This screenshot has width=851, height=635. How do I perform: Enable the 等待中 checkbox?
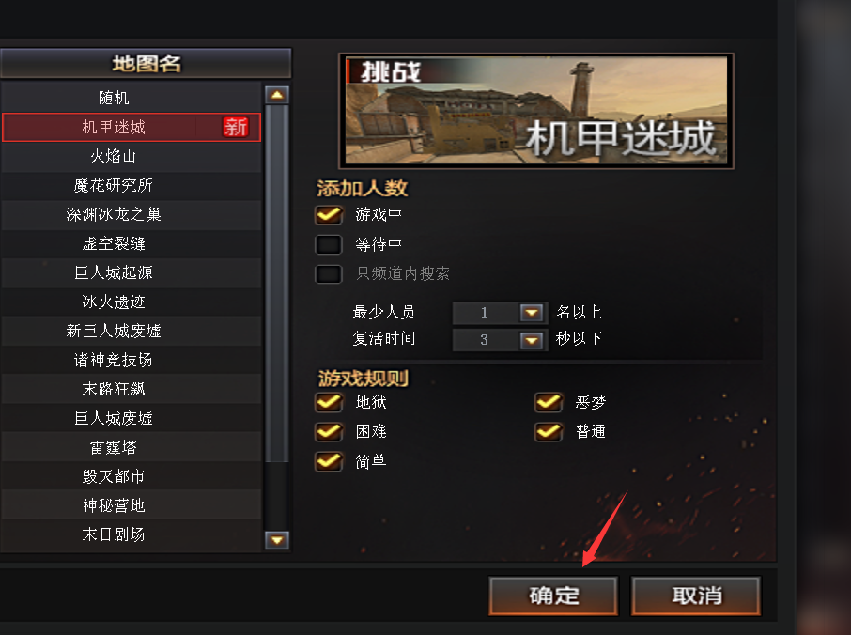(x=329, y=244)
